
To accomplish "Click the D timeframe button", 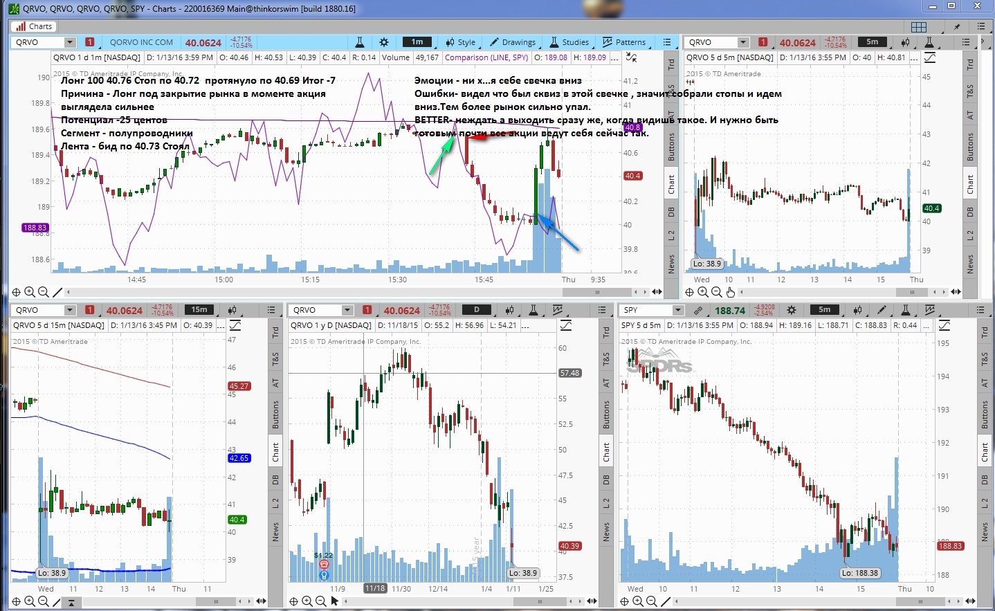I will [477, 310].
